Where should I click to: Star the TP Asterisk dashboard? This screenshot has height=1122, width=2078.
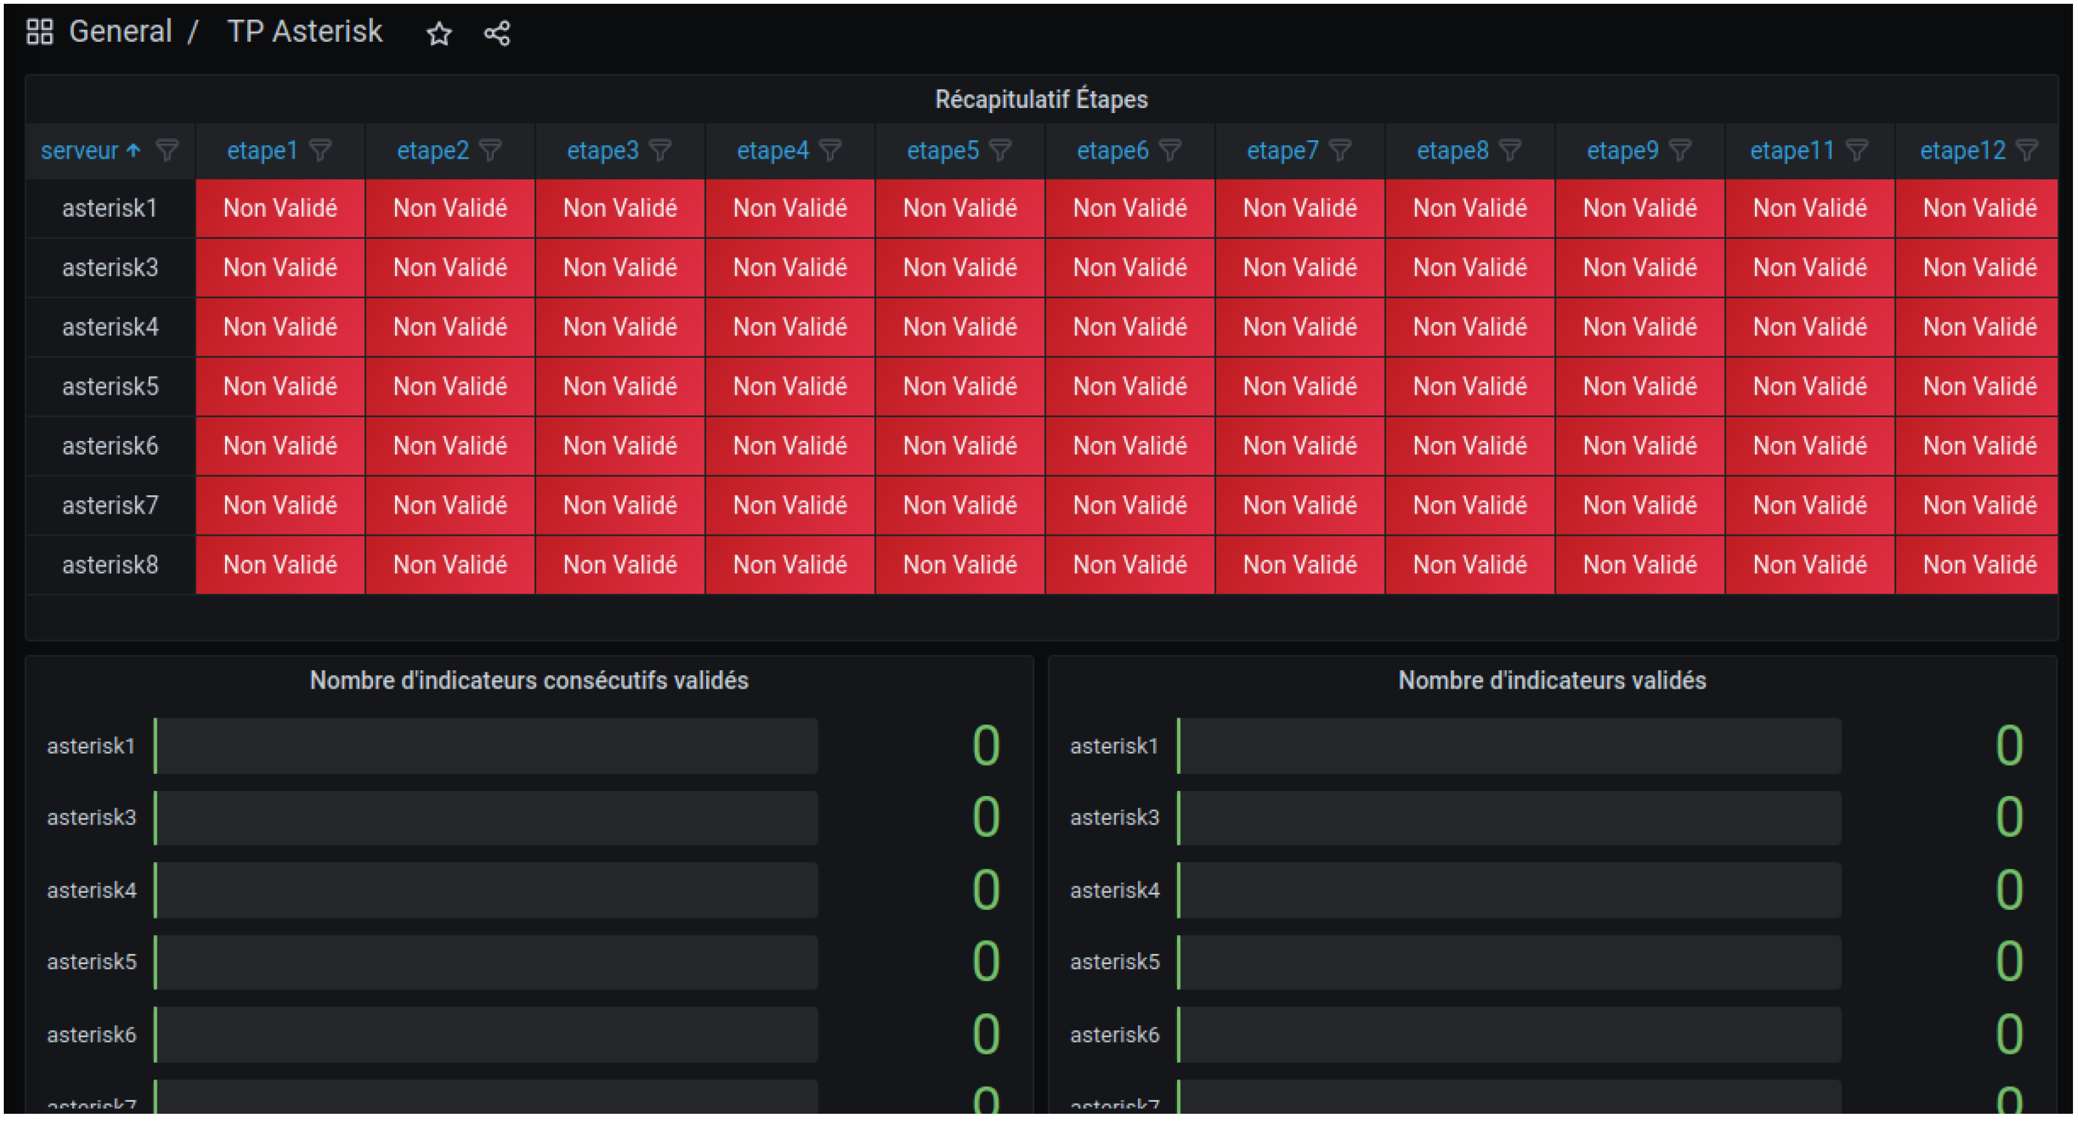(x=439, y=34)
